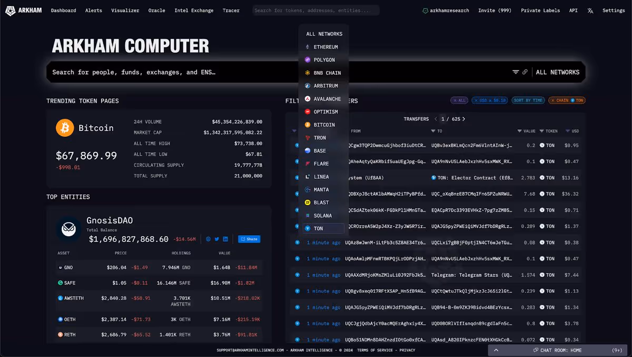The height and width of the screenshot is (357, 632).
Task: Select Polygon in network menu
Action: pyautogui.click(x=324, y=60)
